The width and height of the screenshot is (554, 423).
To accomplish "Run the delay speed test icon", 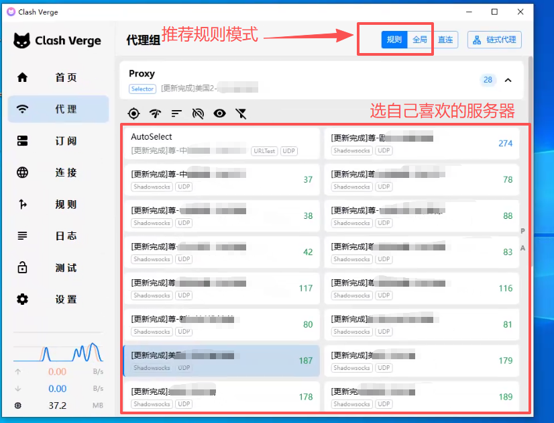I will tap(155, 113).
